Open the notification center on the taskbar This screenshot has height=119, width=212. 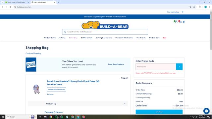[x=209, y=117]
